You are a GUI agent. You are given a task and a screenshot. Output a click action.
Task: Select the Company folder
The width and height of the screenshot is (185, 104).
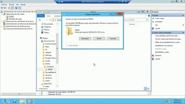click(x=50, y=66)
